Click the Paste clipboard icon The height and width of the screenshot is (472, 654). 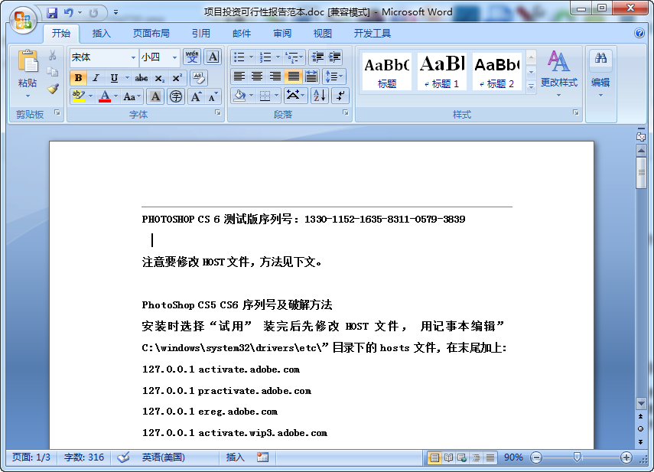pos(28,61)
